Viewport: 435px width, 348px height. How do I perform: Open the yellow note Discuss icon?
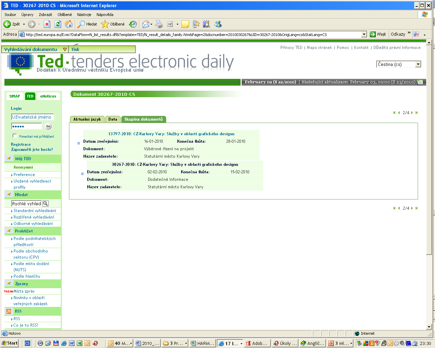coord(185,24)
